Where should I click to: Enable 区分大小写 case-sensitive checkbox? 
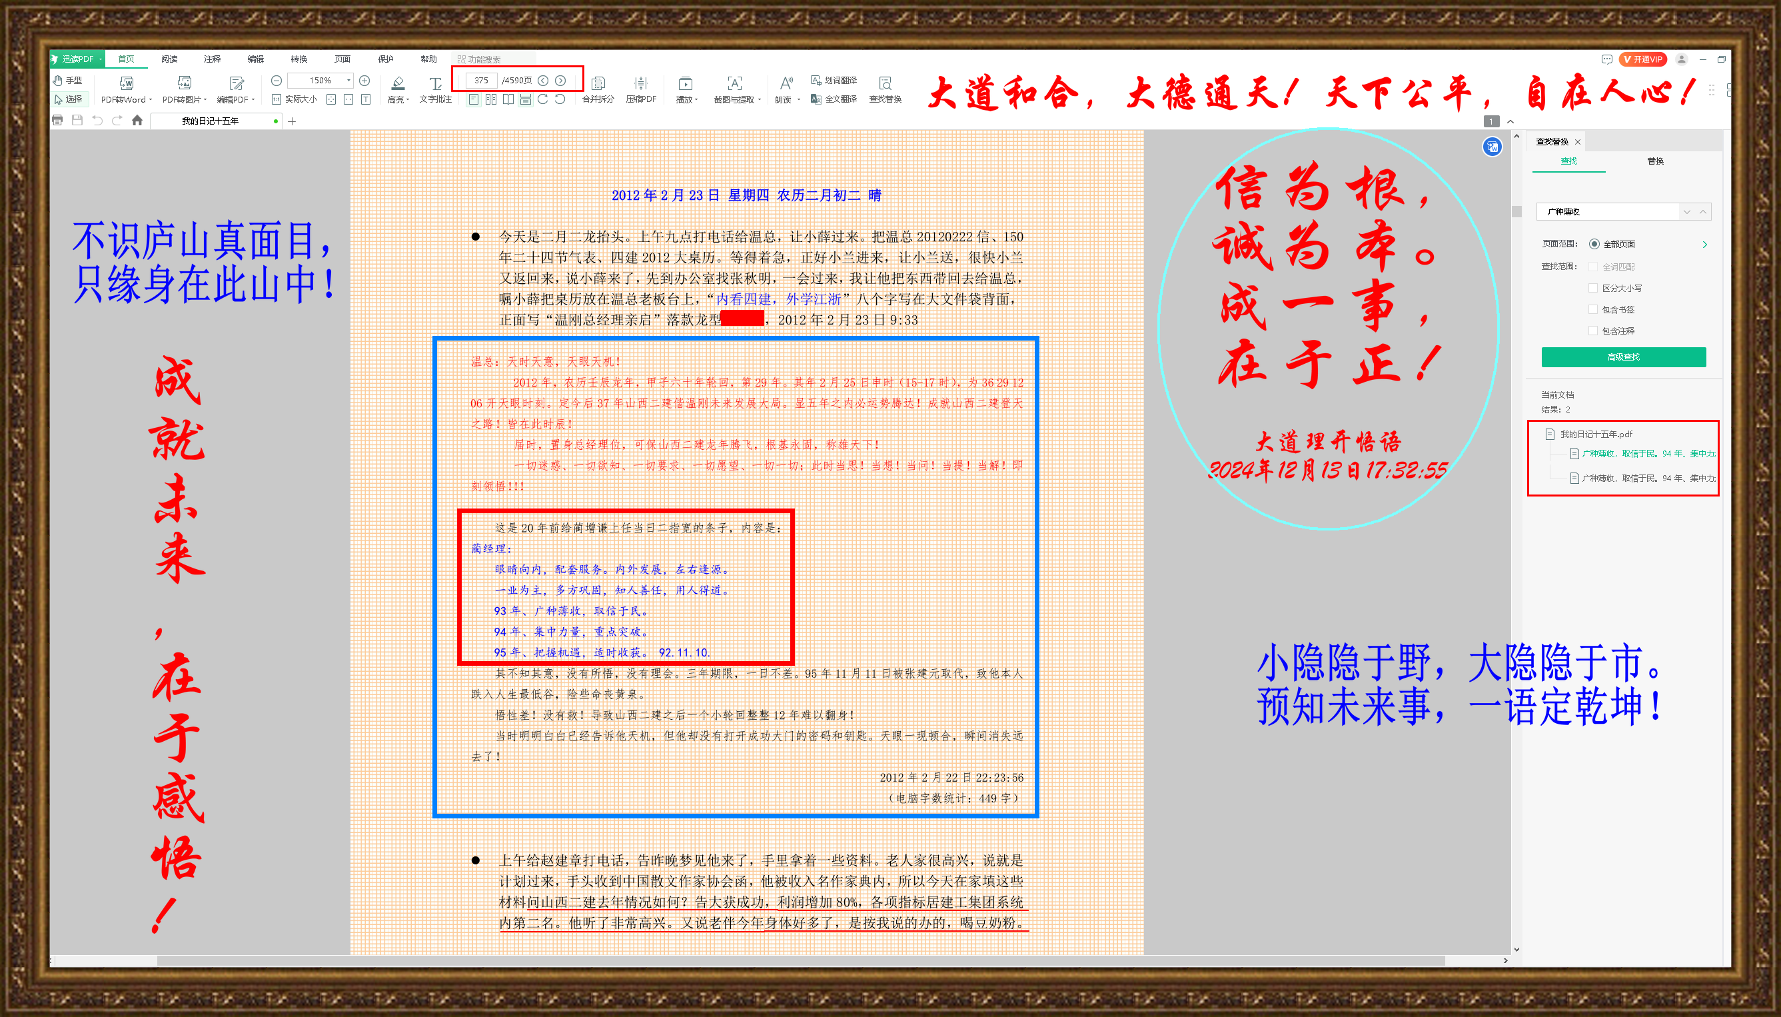1592,288
